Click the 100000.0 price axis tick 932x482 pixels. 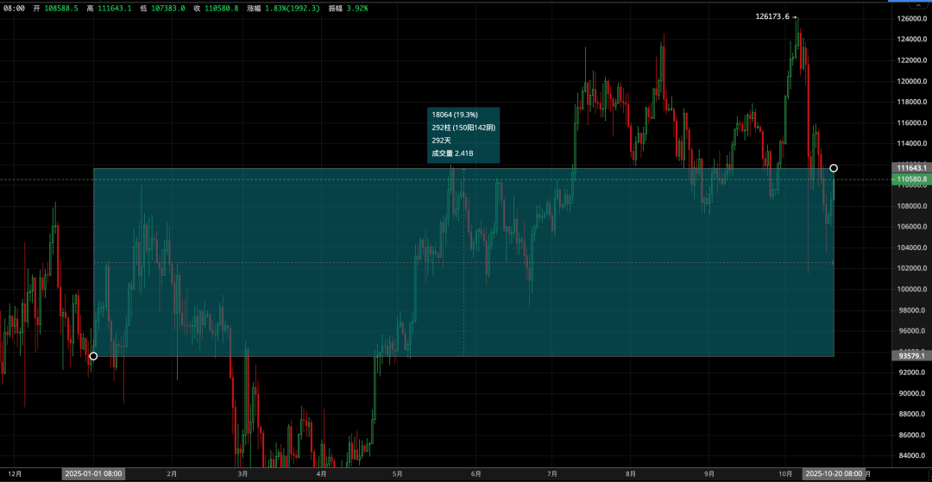(x=911, y=289)
